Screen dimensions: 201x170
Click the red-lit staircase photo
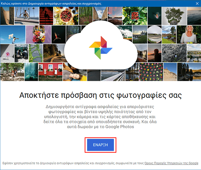coord(46,16)
